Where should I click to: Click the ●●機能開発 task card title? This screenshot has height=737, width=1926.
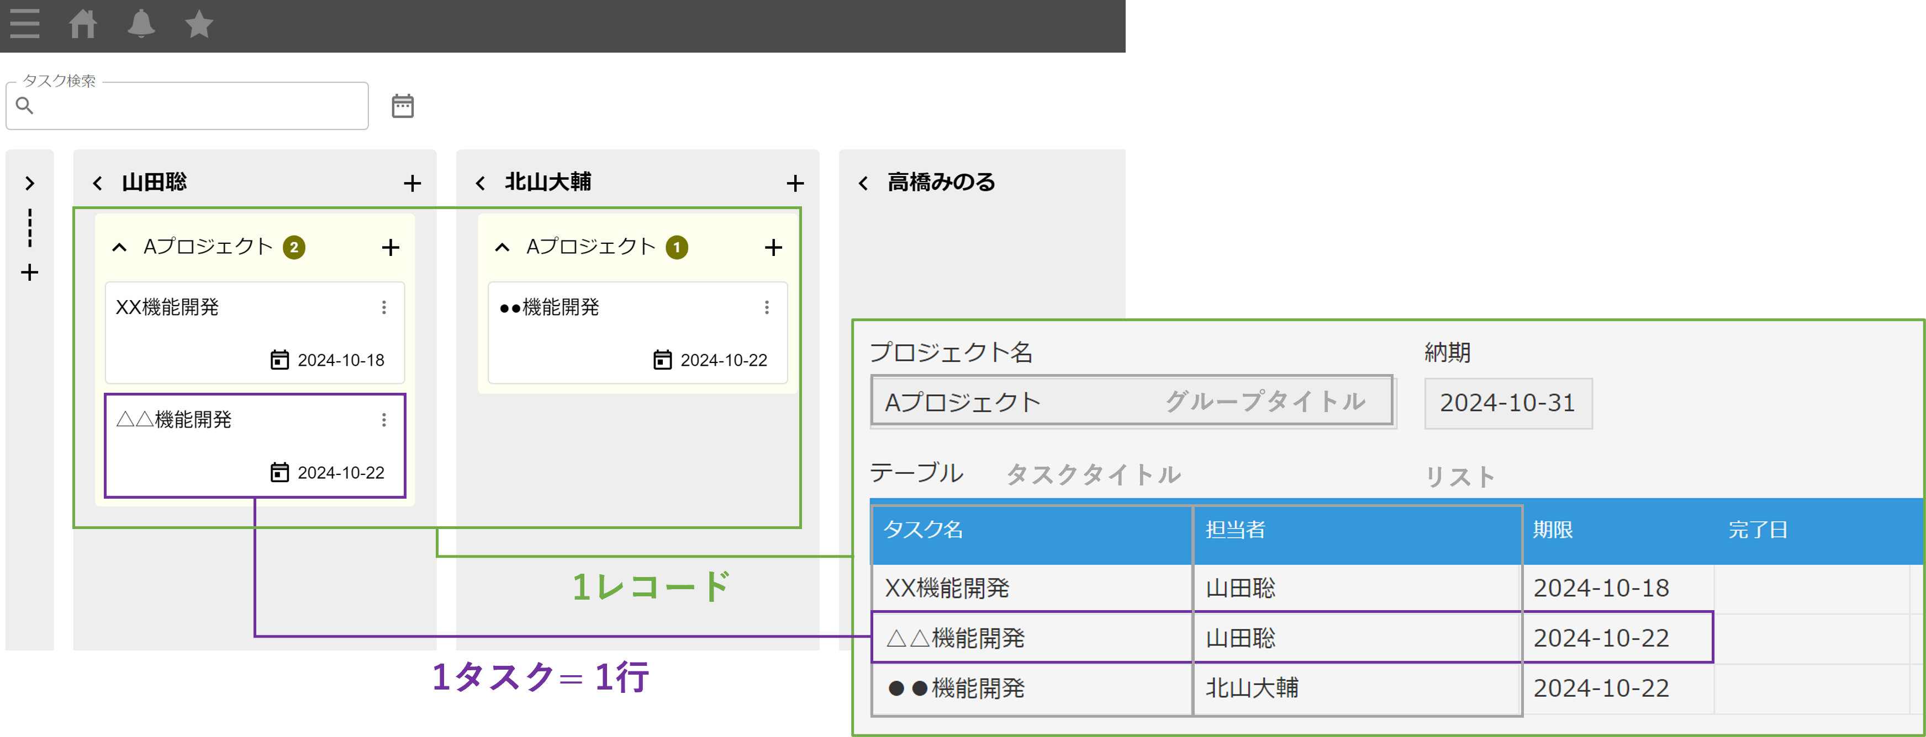click(550, 307)
